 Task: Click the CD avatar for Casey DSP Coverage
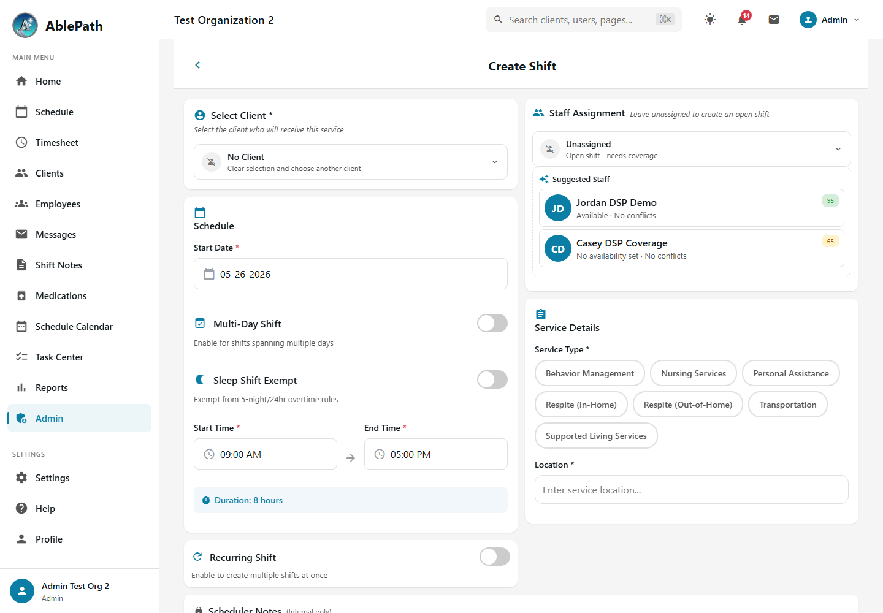(558, 249)
